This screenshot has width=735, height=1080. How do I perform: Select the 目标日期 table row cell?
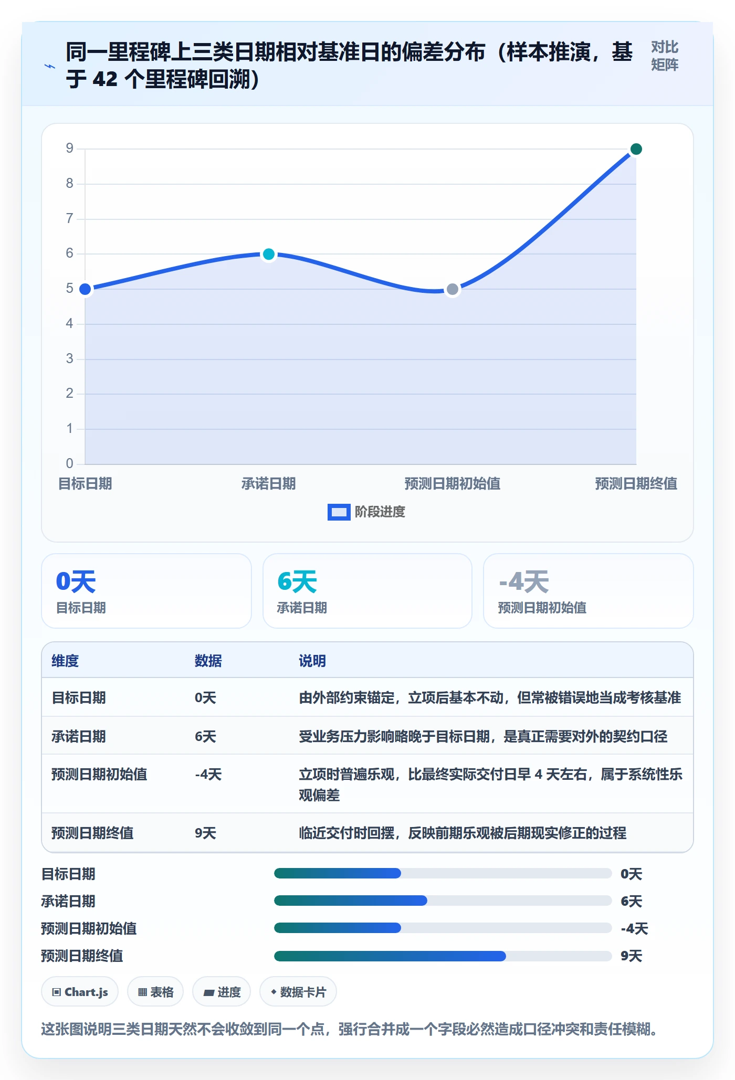[79, 697]
